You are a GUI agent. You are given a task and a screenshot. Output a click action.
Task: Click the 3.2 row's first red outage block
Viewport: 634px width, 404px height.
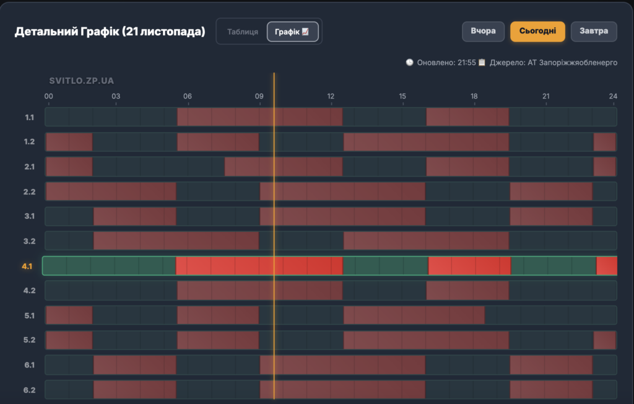176,240
